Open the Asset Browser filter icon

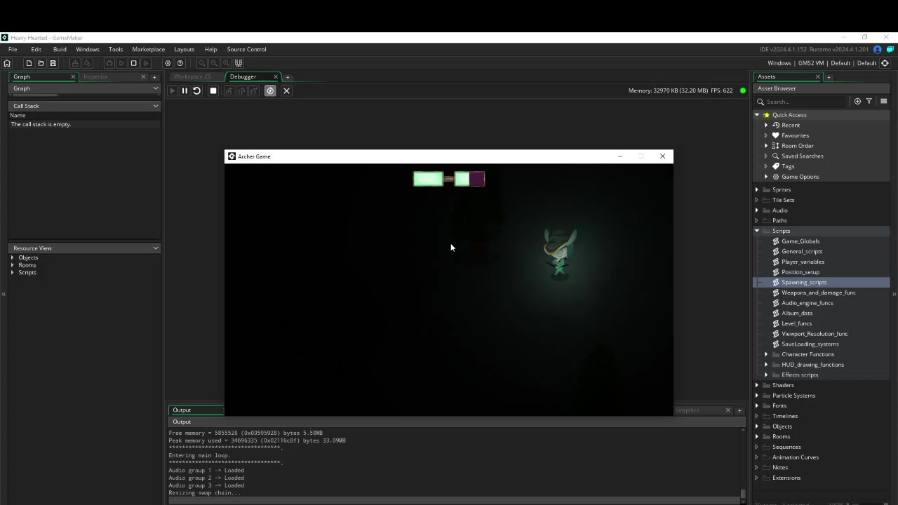tap(869, 101)
